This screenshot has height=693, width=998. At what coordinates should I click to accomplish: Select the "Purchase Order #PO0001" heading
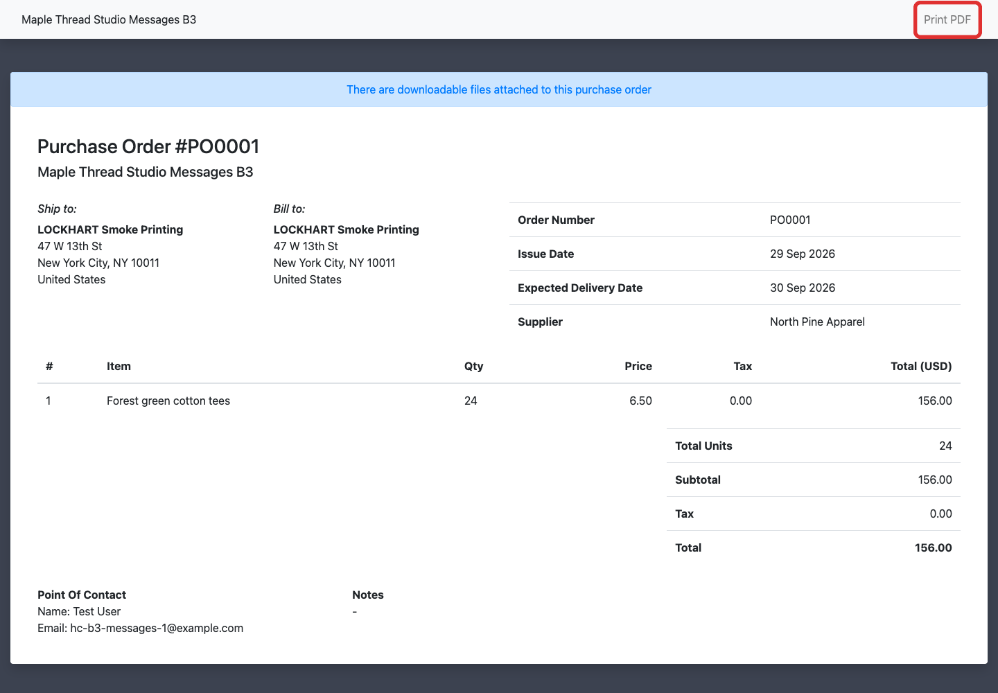click(148, 146)
